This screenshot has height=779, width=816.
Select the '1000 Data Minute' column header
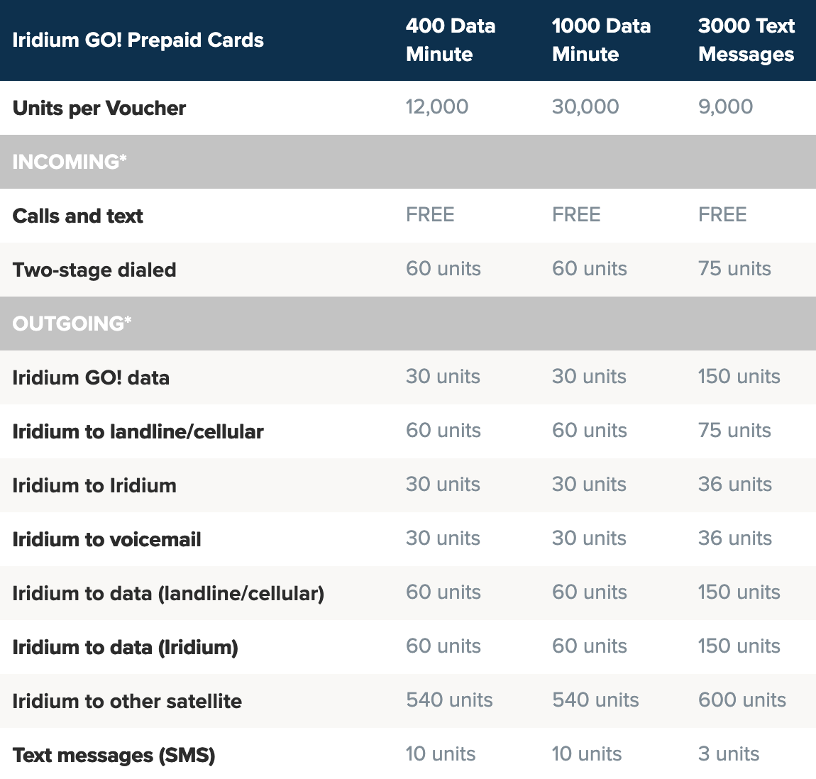pos(601,40)
